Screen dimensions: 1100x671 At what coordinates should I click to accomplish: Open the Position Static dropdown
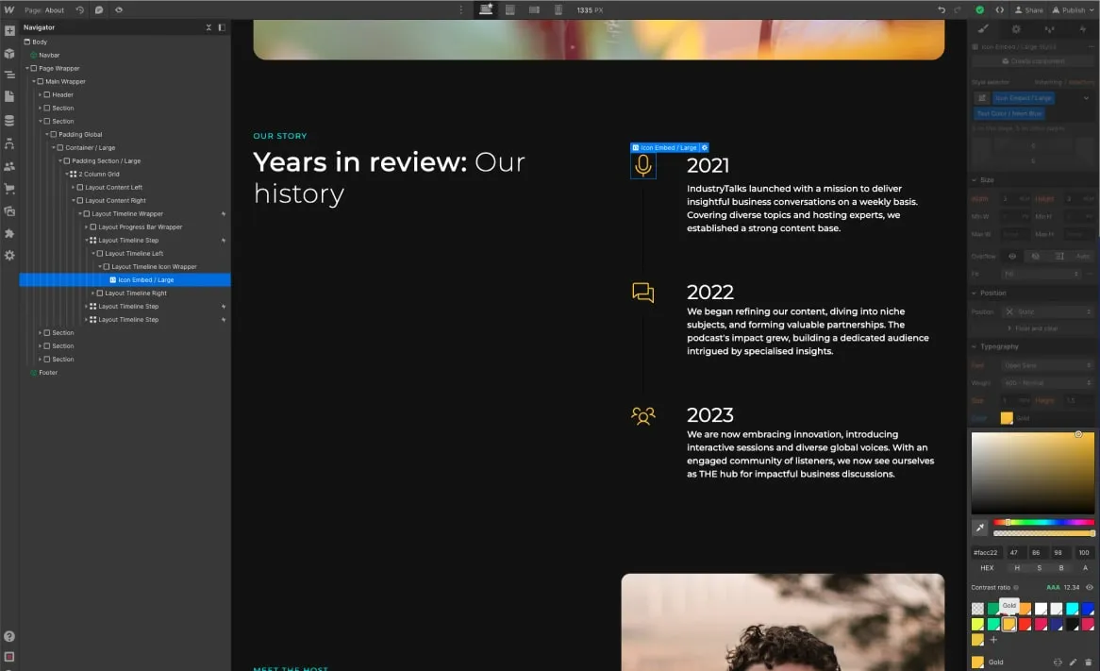(x=1047, y=311)
